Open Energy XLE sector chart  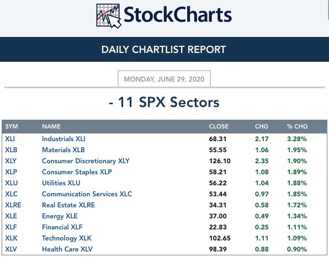tap(60, 216)
